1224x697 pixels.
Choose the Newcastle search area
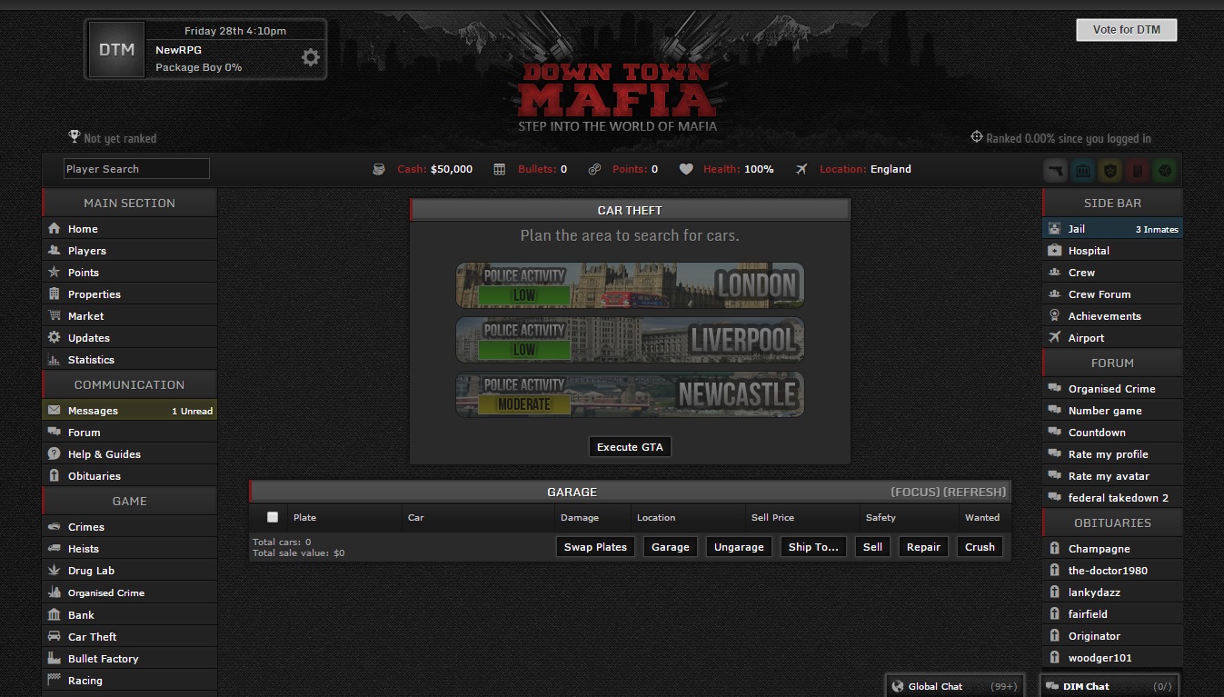click(x=630, y=394)
